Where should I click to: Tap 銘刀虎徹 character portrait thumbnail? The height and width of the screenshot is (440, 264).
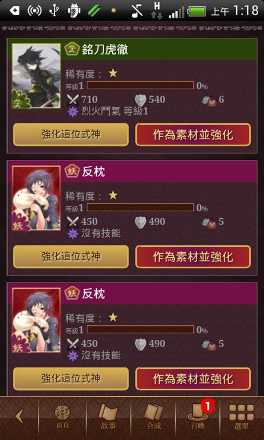pos(36,76)
